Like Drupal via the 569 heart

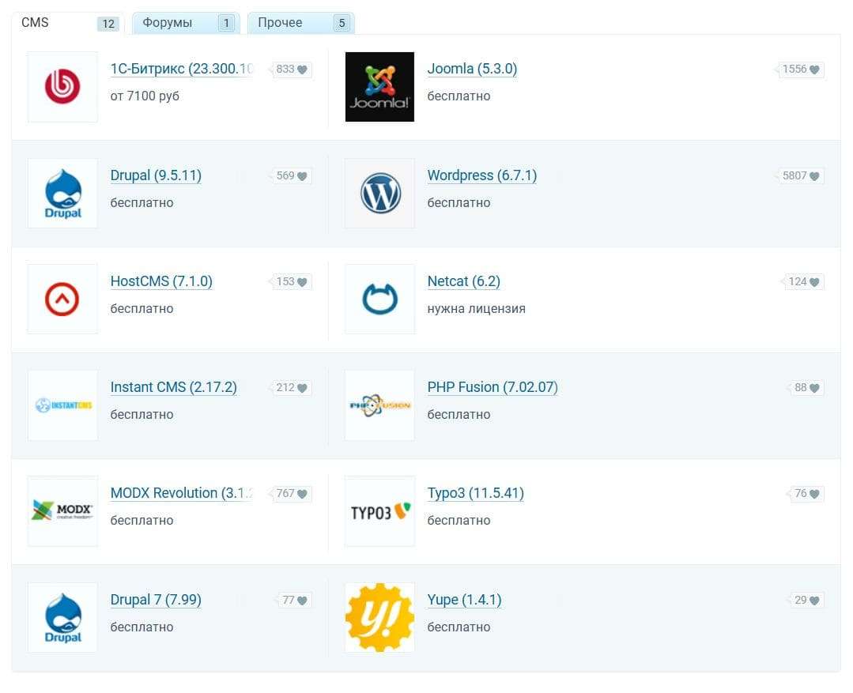[x=302, y=176]
